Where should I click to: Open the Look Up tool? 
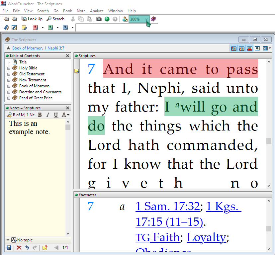(32, 19)
